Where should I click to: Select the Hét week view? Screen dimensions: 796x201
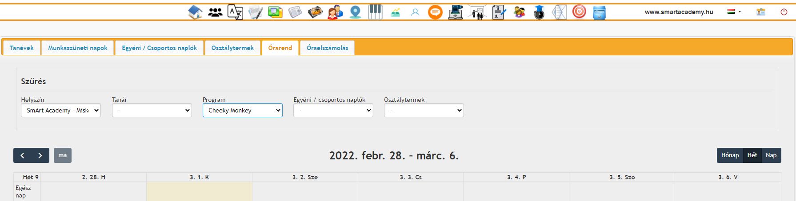(752, 155)
